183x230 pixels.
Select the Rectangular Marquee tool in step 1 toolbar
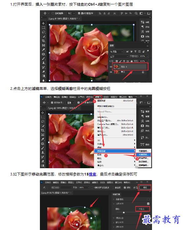(44, 27)
